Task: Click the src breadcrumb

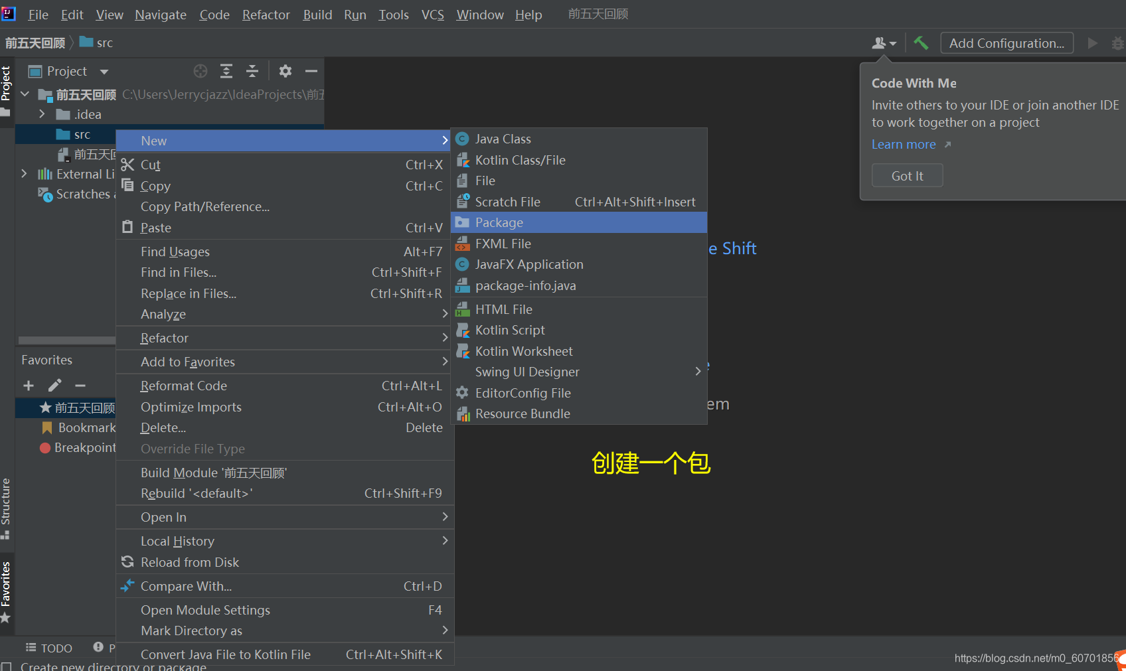Action: pos(104,42)
